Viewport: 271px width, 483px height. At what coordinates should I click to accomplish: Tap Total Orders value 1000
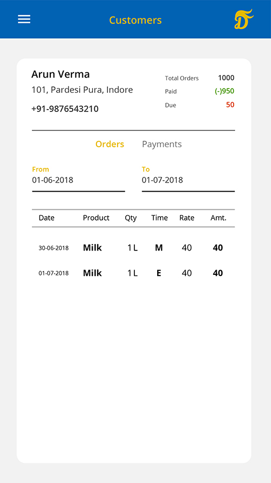226,78
